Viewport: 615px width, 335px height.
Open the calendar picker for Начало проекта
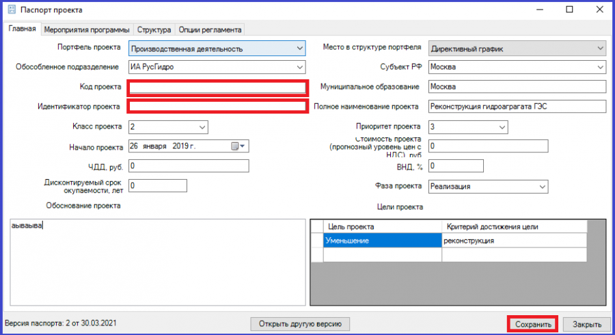pos(238,146)
